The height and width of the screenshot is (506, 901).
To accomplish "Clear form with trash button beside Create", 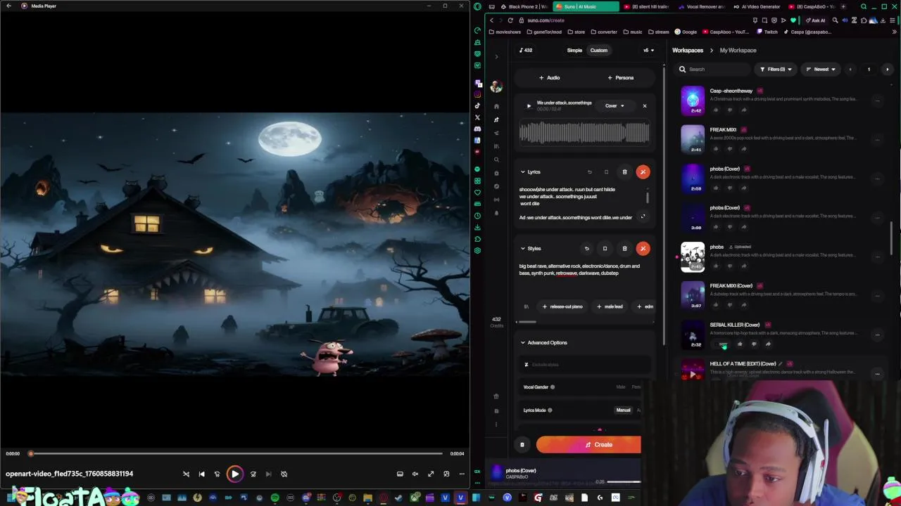I will coord(522,444).
